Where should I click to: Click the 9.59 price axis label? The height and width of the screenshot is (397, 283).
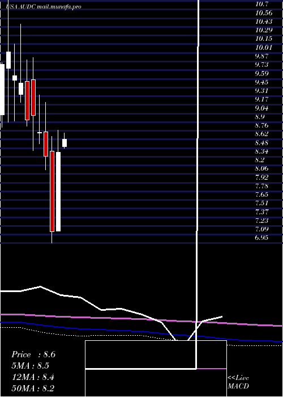[262, 73]
